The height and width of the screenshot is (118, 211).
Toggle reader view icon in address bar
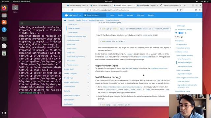coord(177,10)
